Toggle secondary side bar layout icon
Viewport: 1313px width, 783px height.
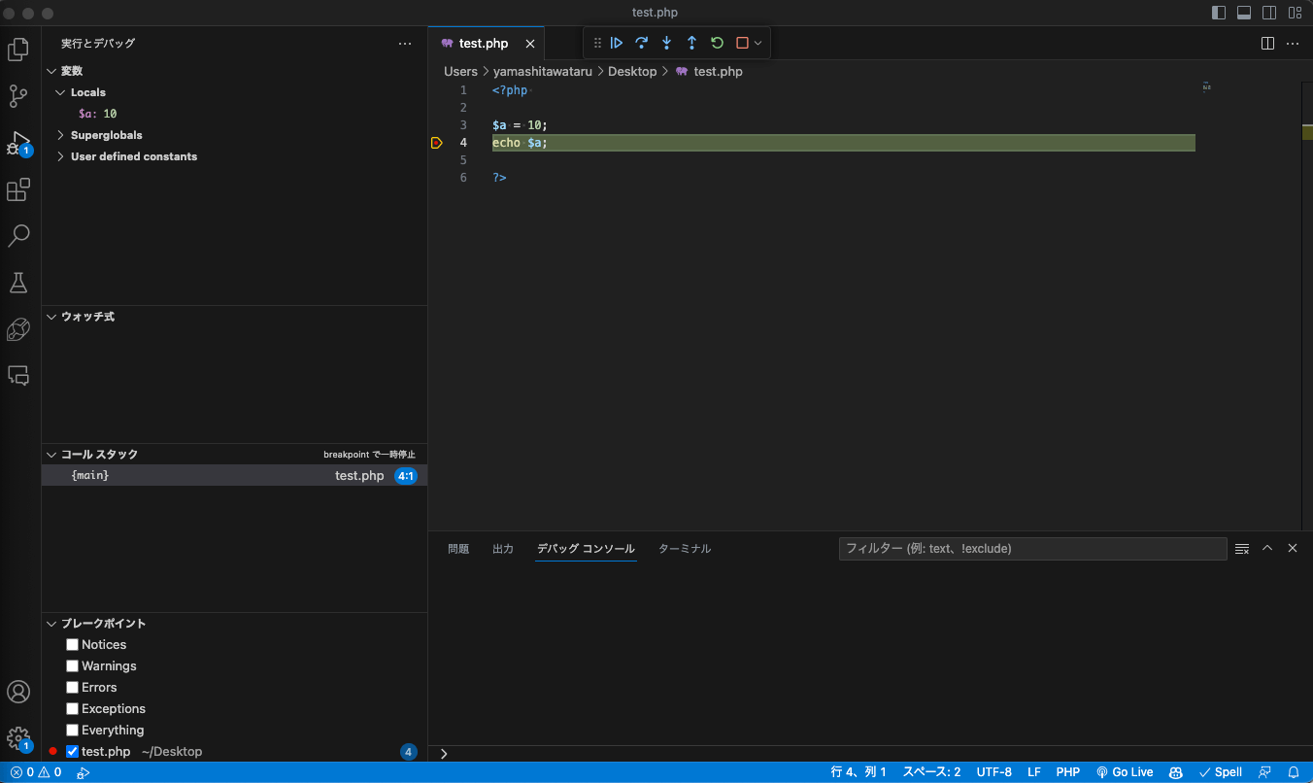click(x=1269, y=13)
